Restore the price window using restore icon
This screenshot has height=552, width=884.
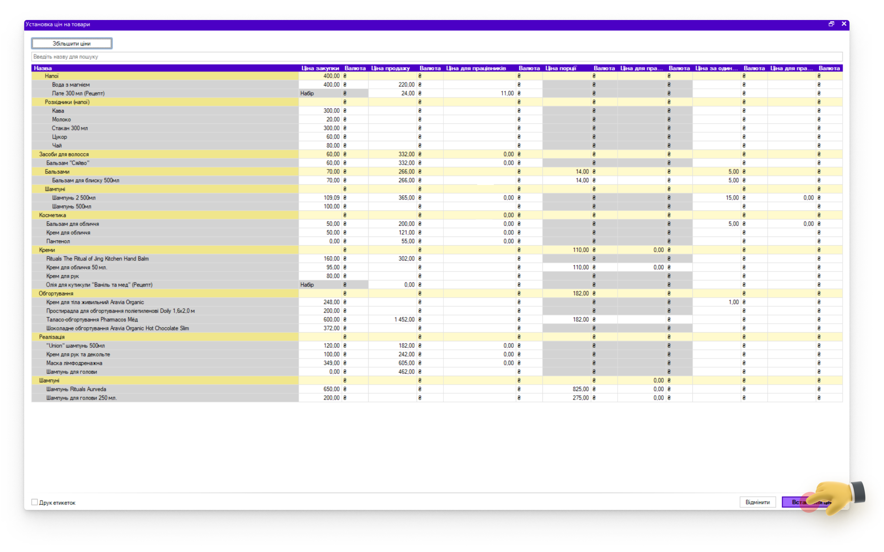(x=831, y=24)
